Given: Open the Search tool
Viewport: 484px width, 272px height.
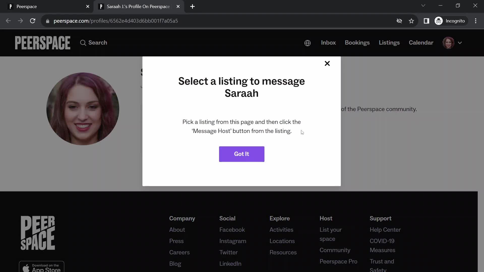Looking at the screenshot, I should pos(94,43).
